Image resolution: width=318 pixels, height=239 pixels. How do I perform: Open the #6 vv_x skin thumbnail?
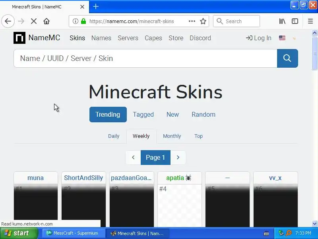tap(275, 206)
